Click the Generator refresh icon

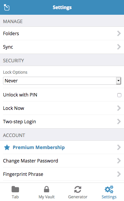click(x=78, y=189)
